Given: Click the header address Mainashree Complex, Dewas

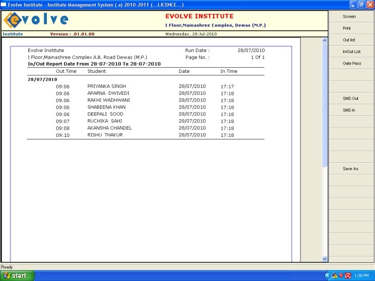Looking at the screenshot, I should pyautogui.click(x=216, y=25).
